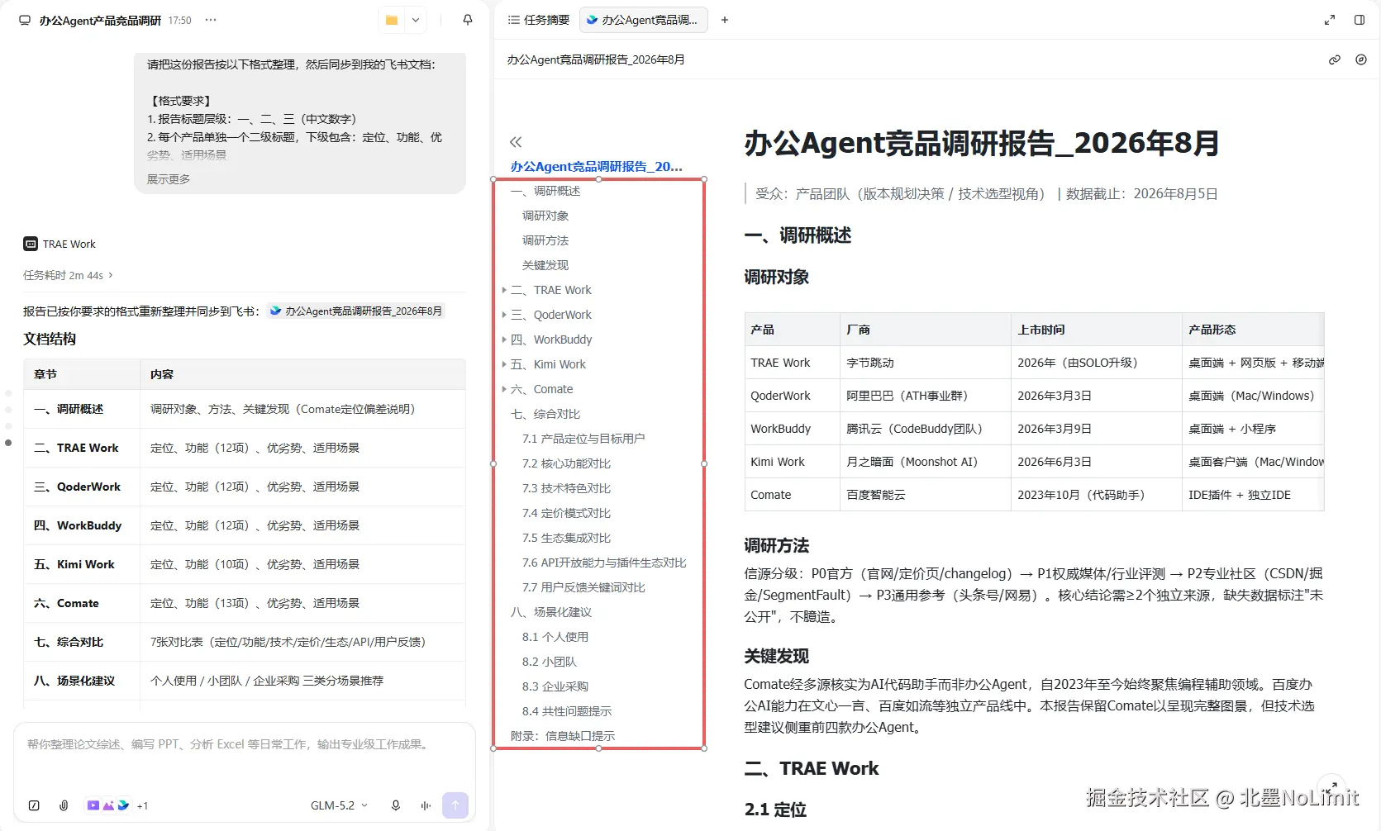
Task: Open the folder icon in chat header
Action: tap(392, 20)
